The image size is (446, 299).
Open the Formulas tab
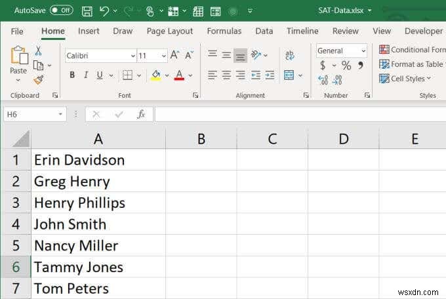point(224,31)
